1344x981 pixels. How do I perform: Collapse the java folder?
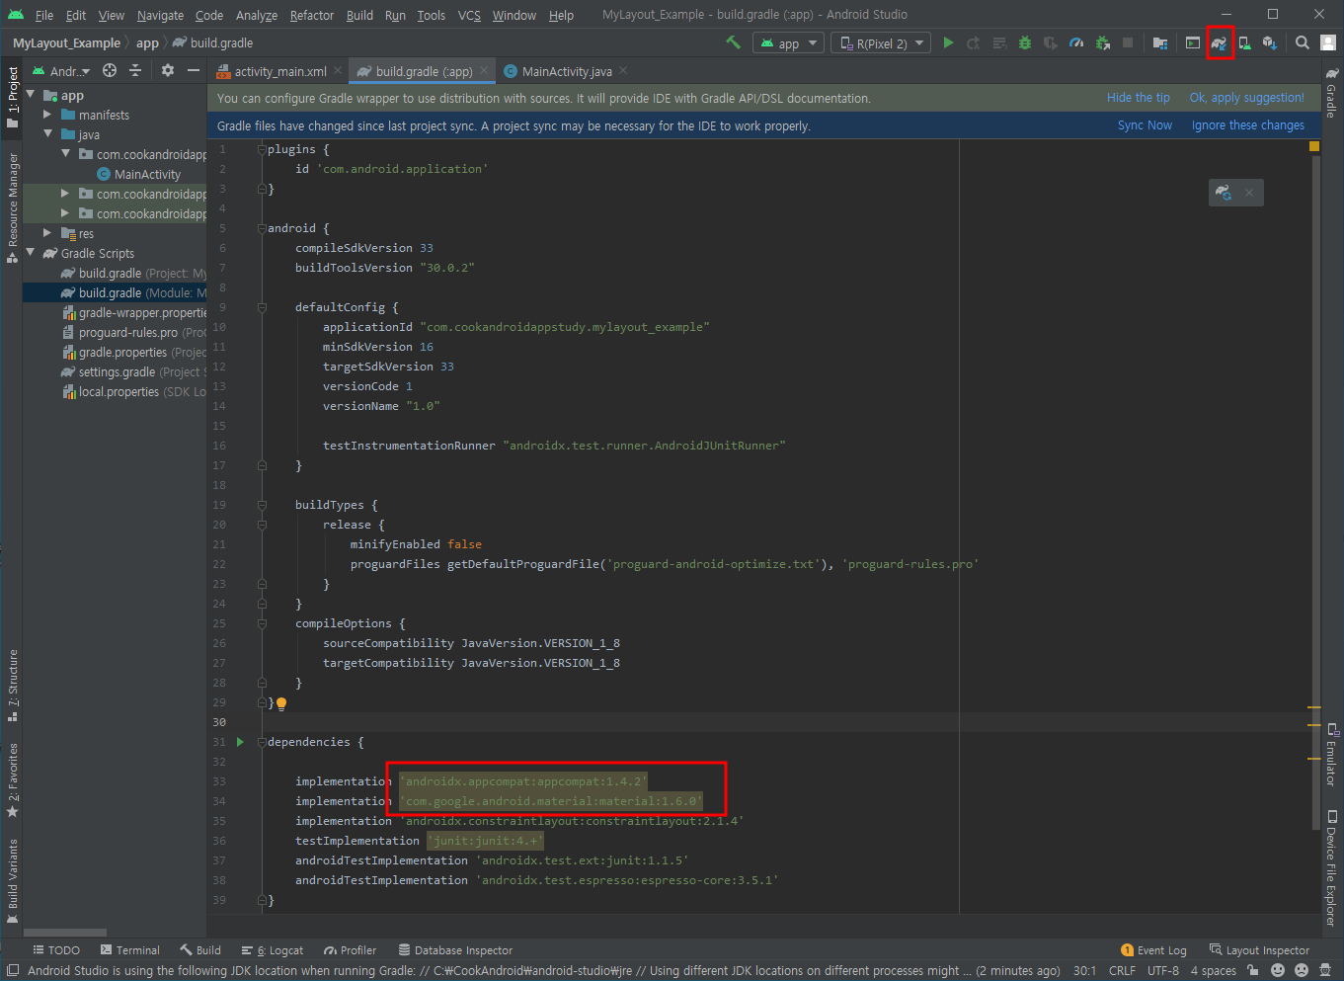[x=47, y=134]
